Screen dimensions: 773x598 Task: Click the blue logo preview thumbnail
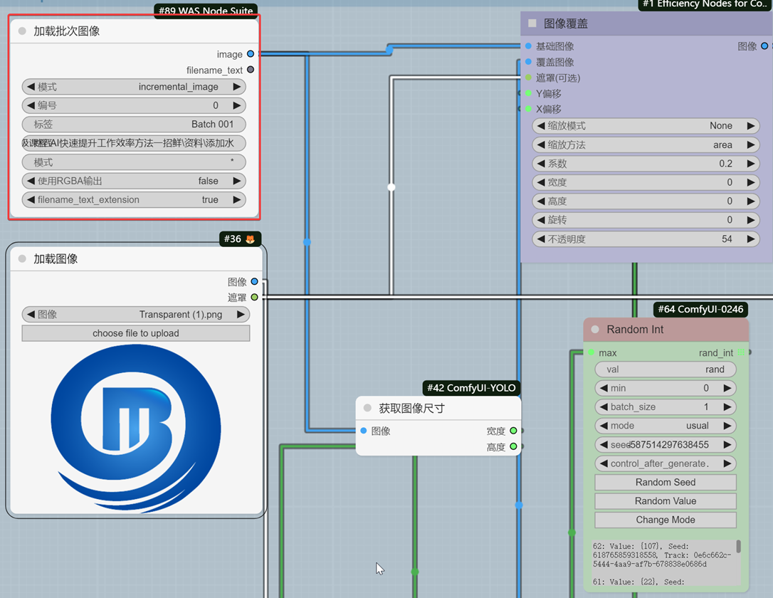click(135, 428)
